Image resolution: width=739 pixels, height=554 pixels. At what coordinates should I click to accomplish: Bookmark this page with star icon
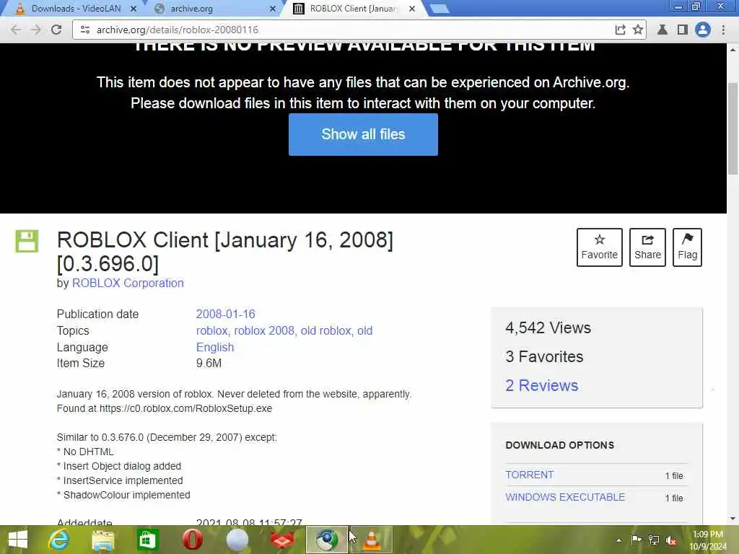pyautogui.click(x=638, y=30)
